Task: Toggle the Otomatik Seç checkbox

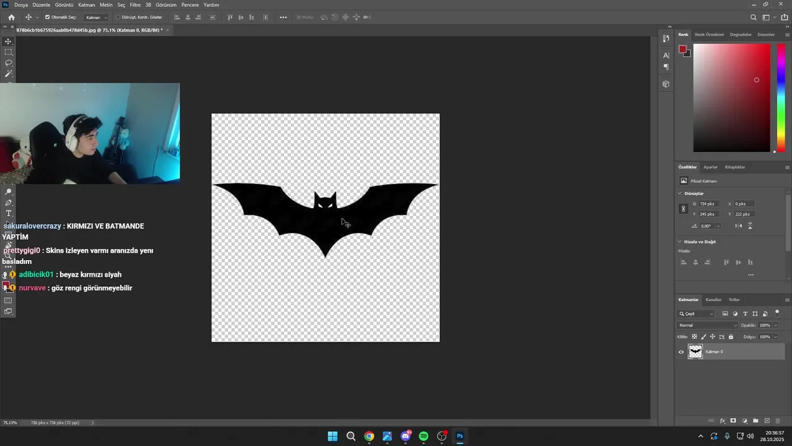Action: (x=48, y=17)
